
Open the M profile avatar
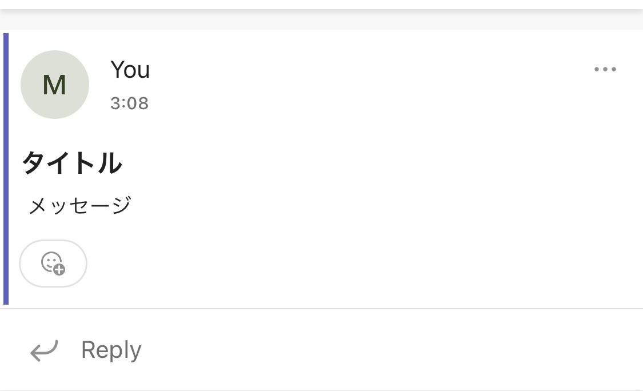(55, 85)
